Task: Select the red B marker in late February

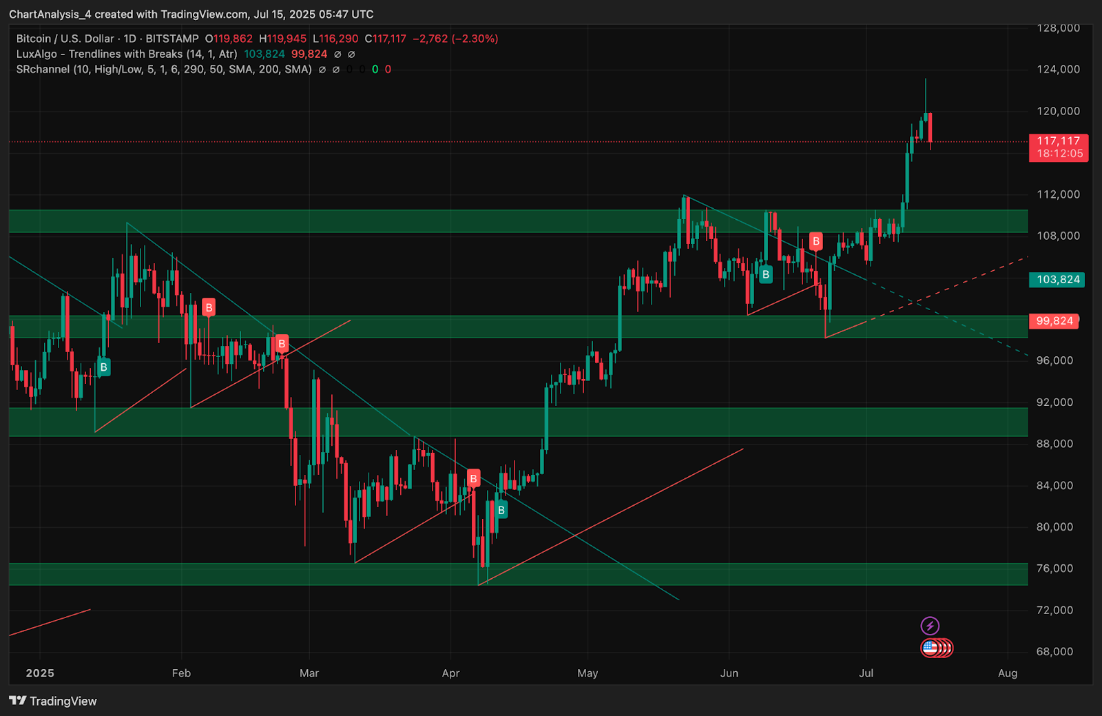Action: pyautogui.click(x=281, y=343)
